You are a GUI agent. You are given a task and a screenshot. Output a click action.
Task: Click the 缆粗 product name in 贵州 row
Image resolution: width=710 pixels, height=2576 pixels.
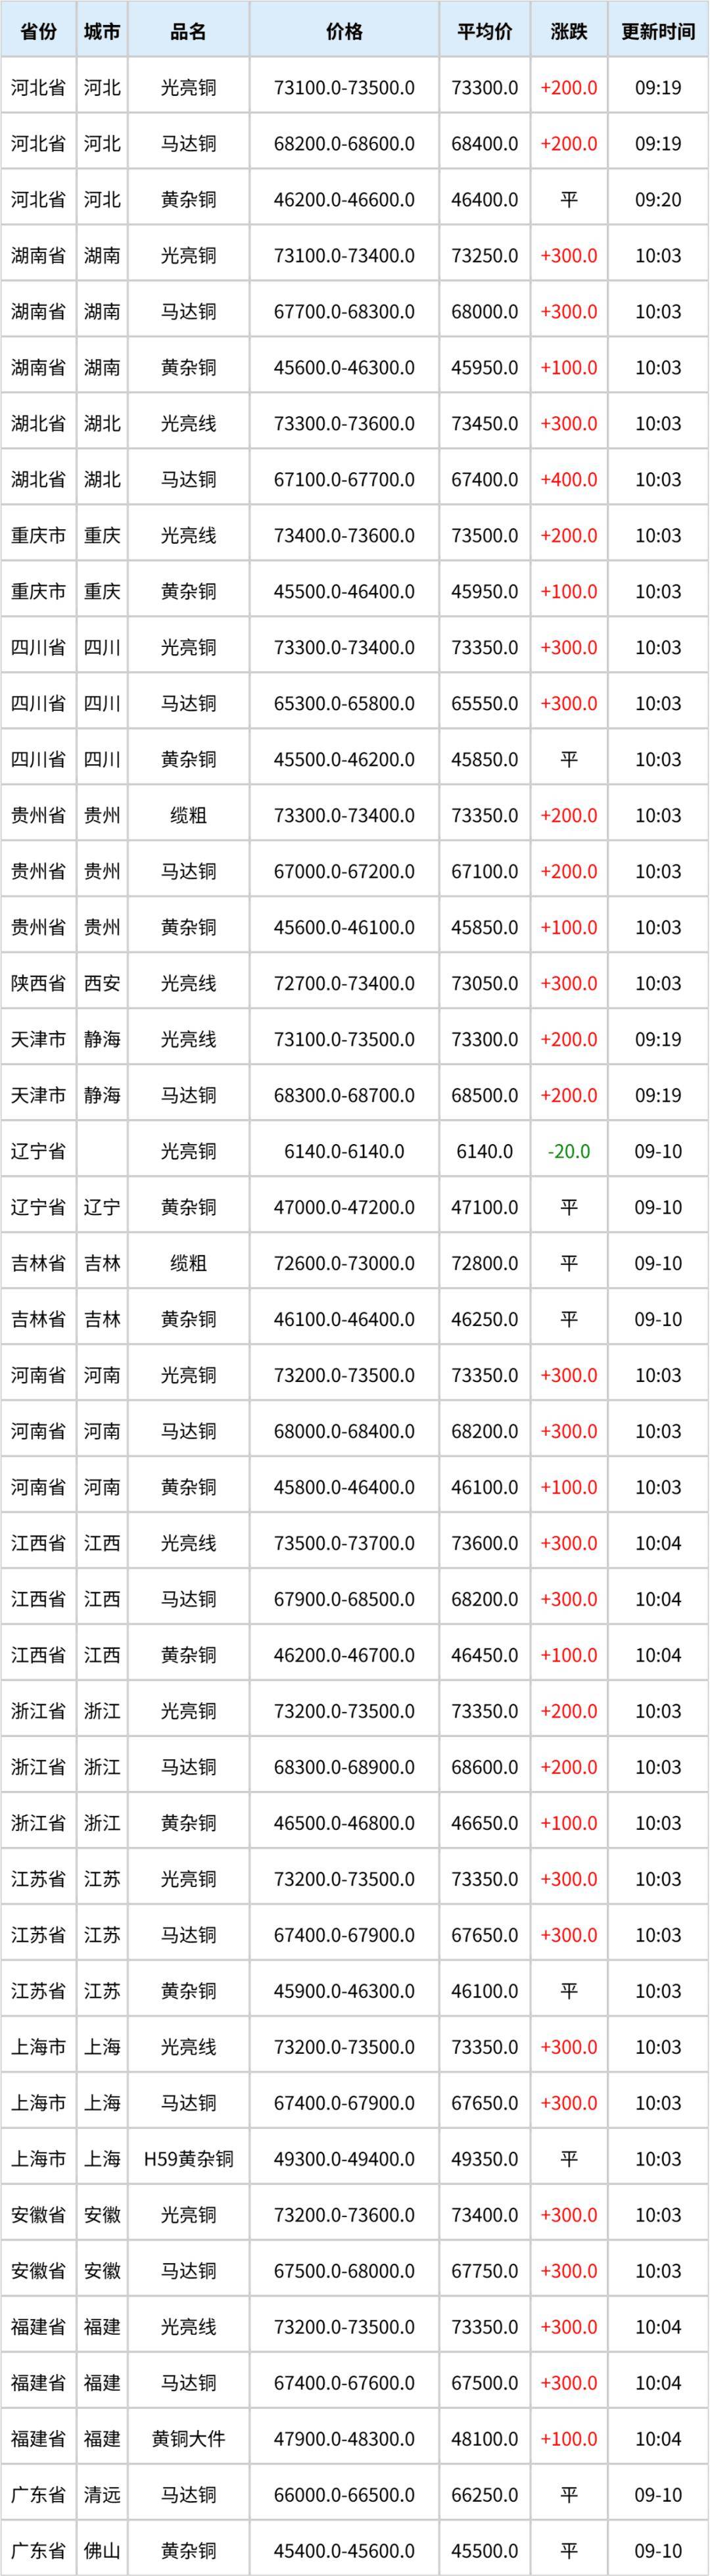click(188, 815)
